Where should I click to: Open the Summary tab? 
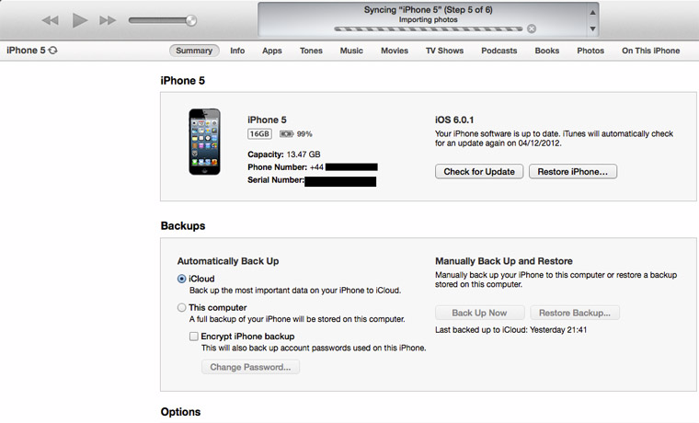pos(194,51)
